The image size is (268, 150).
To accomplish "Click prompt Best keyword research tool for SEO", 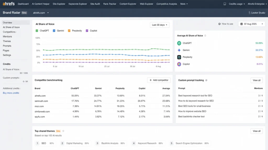I will (195, 96).
